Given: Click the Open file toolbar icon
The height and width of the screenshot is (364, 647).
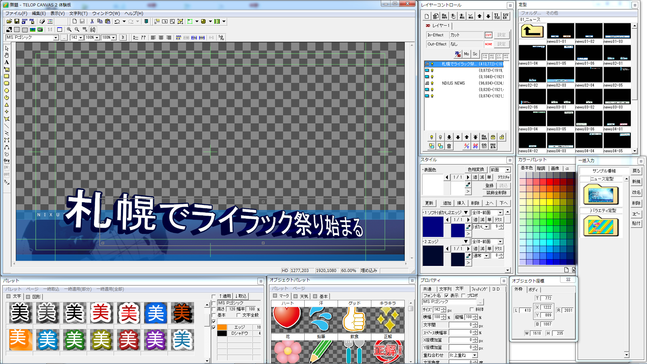Looking at the screenshot, I should pos(9,21).
